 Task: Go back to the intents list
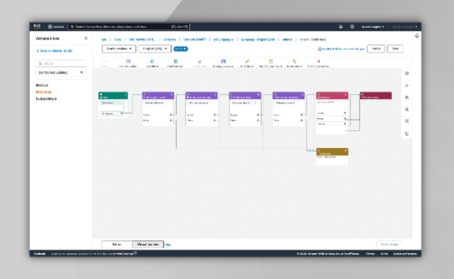(x=55, y=51)
